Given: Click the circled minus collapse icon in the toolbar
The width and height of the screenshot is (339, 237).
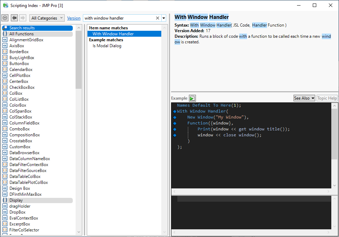Looking at the screenshot, I should click(5, 18).
